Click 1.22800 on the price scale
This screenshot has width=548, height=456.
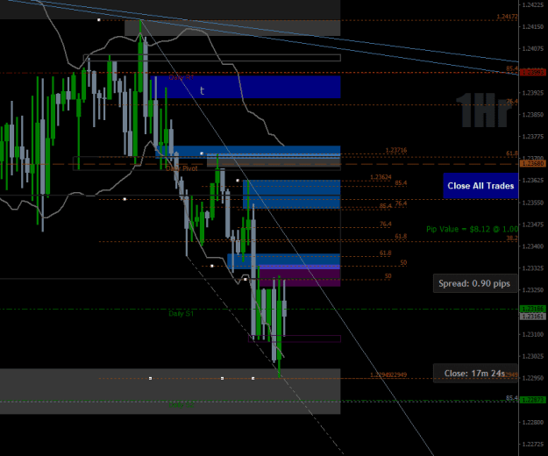(533, 423)
